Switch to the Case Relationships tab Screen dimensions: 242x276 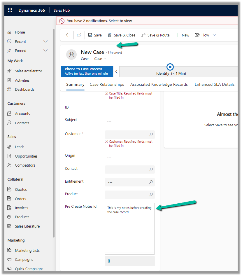(107, 84)
